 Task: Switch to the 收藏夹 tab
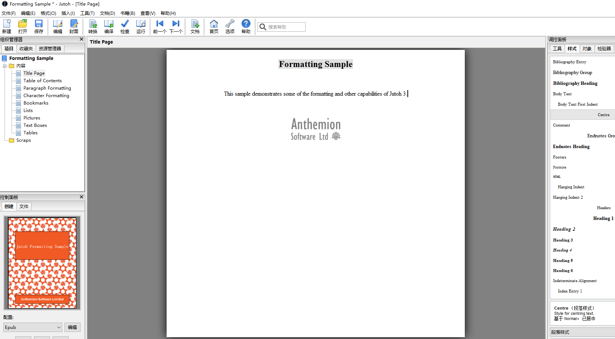[x=26, y=48]
